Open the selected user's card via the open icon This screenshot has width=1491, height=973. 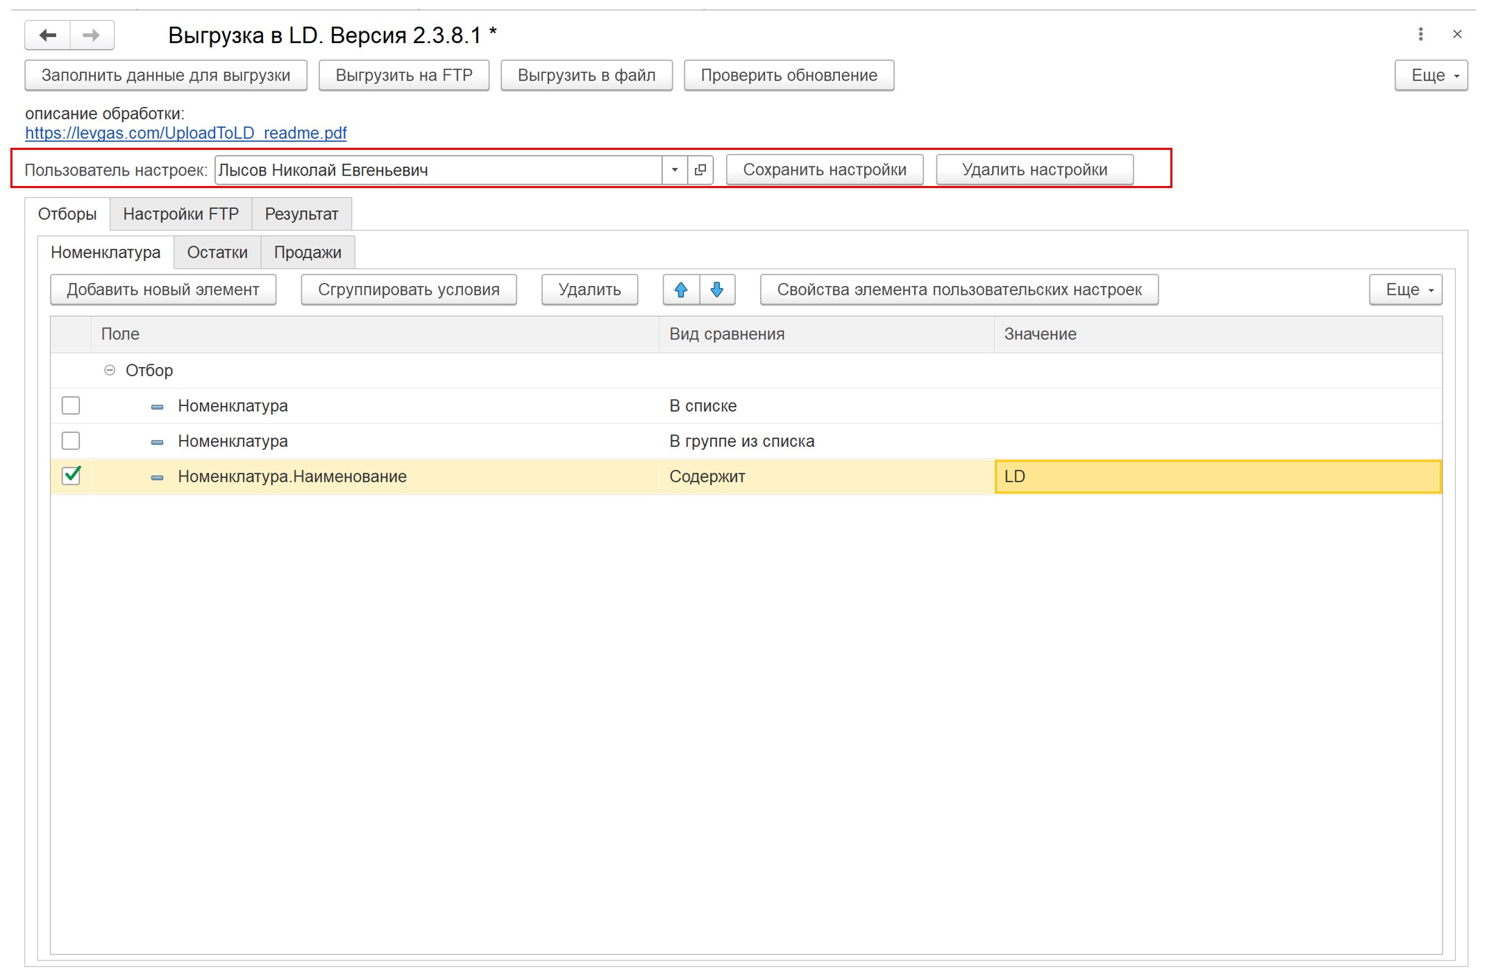click(700, 169)
